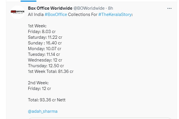The width and height of the screenshot is (179, 119).
Task: Follow the #BoxOffice hashtag
Action: pyautogui.click(x=56, y=14)
